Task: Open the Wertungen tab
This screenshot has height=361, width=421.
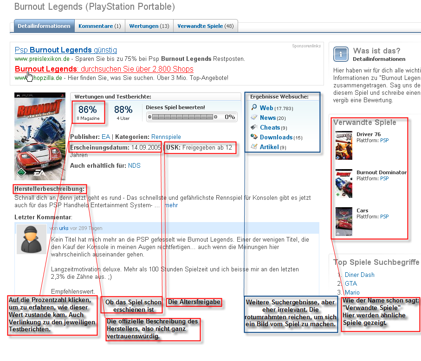Action: click(149, 26)
